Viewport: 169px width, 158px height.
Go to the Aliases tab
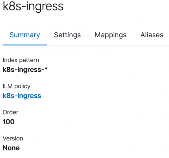(x=152, y=35)
